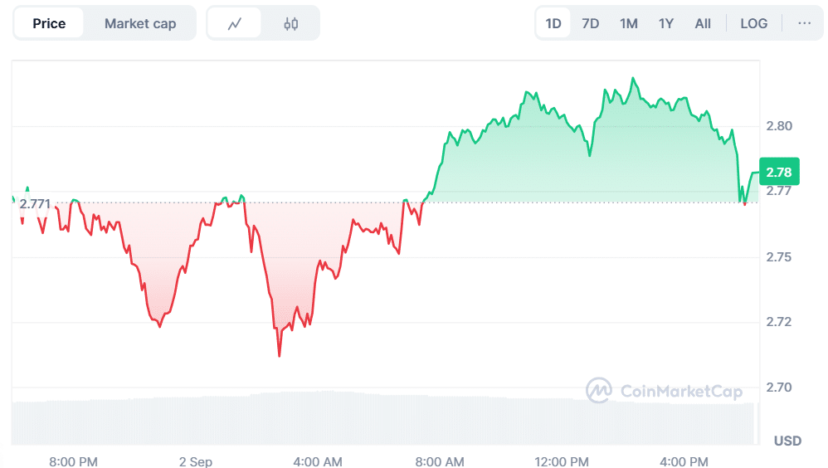
Task: Click the 2.80 price axis label
Action: [x=779, y=126]
